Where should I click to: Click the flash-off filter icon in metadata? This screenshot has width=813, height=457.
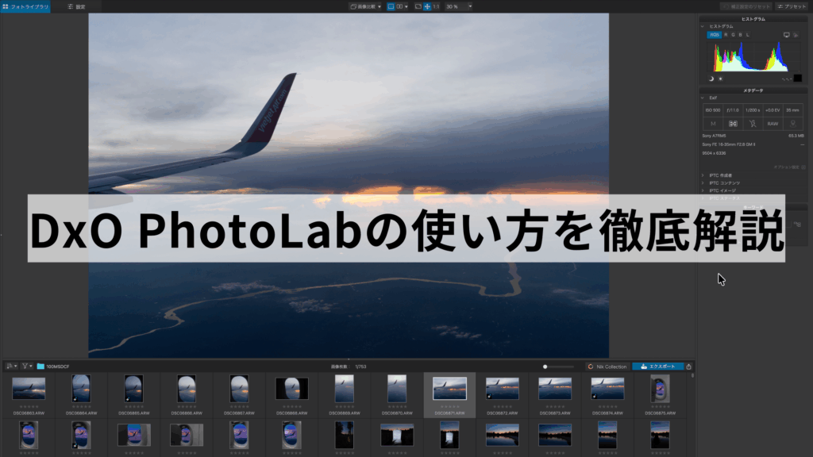(x=753, y=123)
